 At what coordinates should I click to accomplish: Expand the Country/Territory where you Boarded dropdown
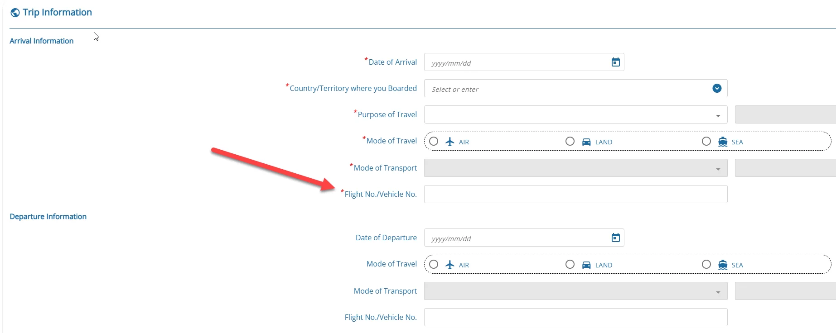[716, 88]
